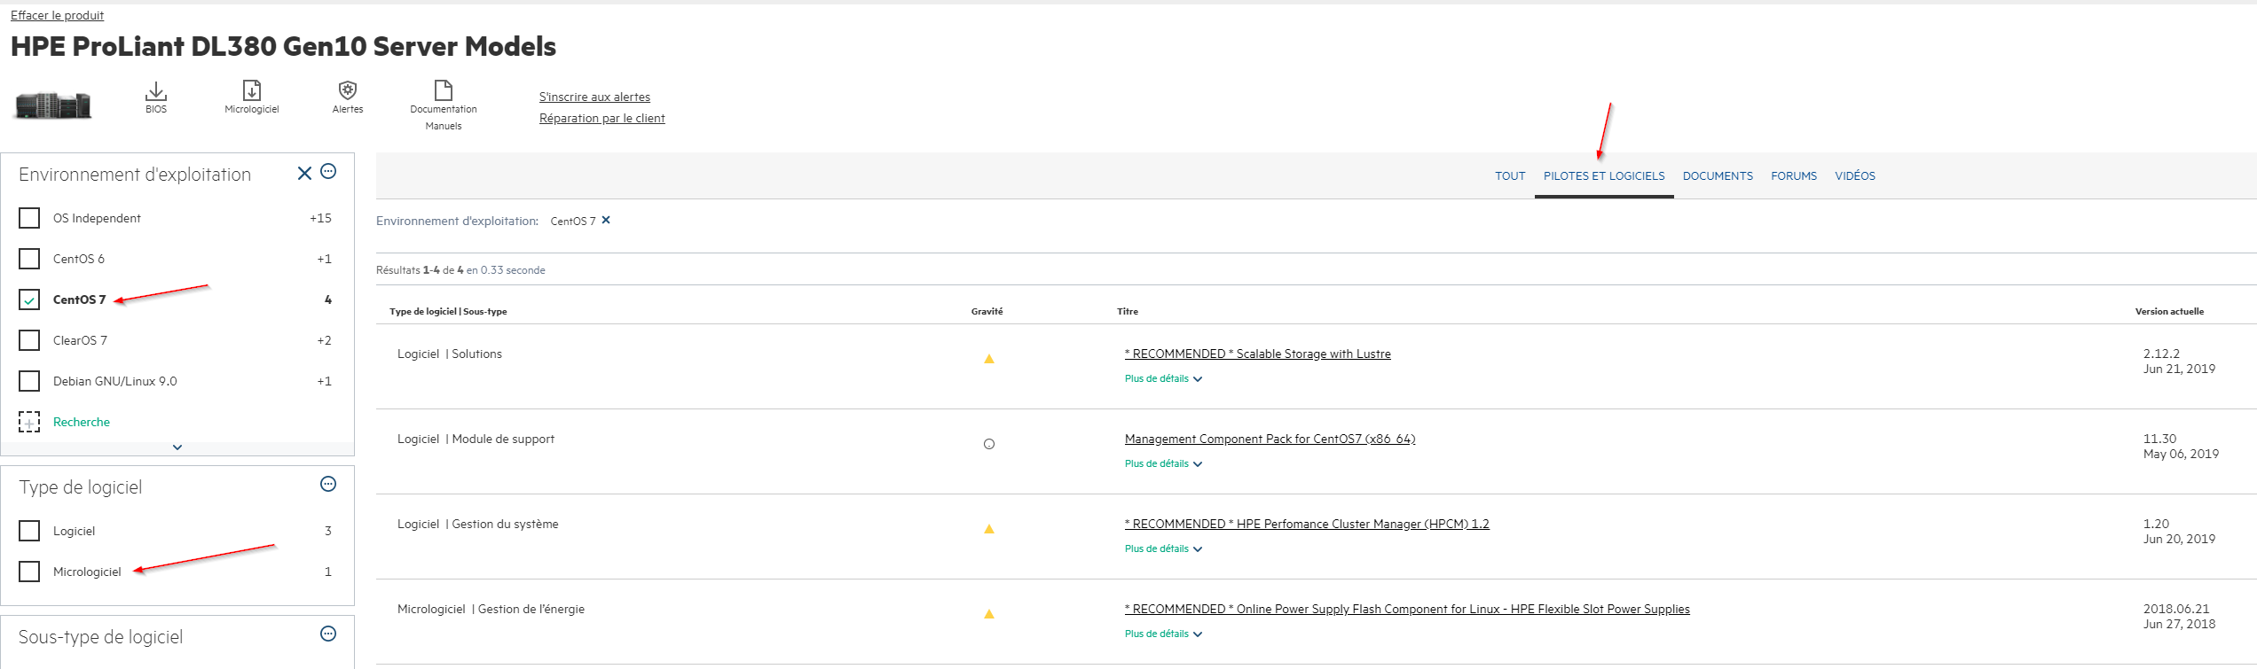
Task: Click severity triangle for HPE Performance Cluster Manager
Action: pos(988,529)
